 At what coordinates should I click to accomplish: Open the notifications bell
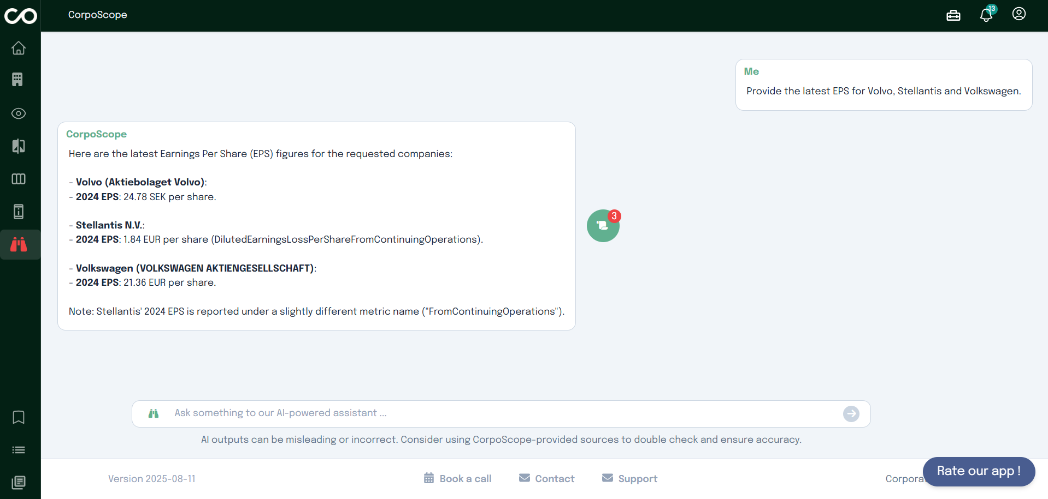[986, 15]
